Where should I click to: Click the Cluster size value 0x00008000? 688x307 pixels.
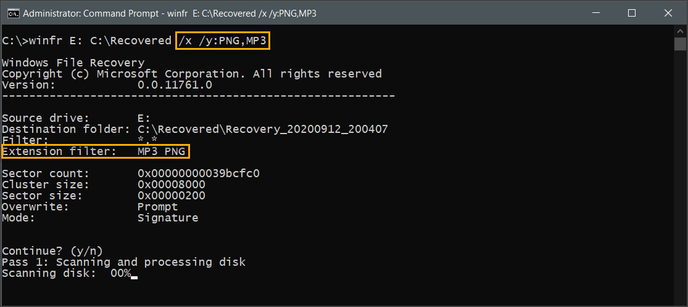172,185
